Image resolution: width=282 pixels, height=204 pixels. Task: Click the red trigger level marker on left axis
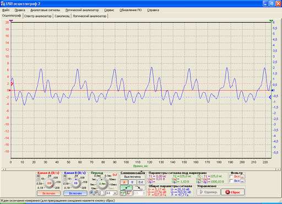click(x=12, y=84)
